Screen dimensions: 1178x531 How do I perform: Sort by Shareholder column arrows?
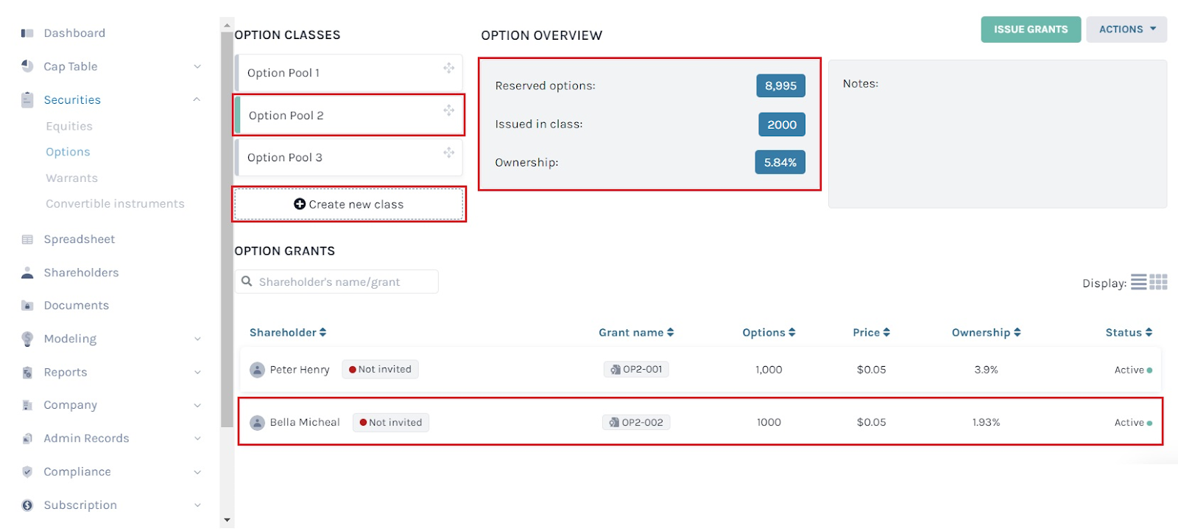322,333
